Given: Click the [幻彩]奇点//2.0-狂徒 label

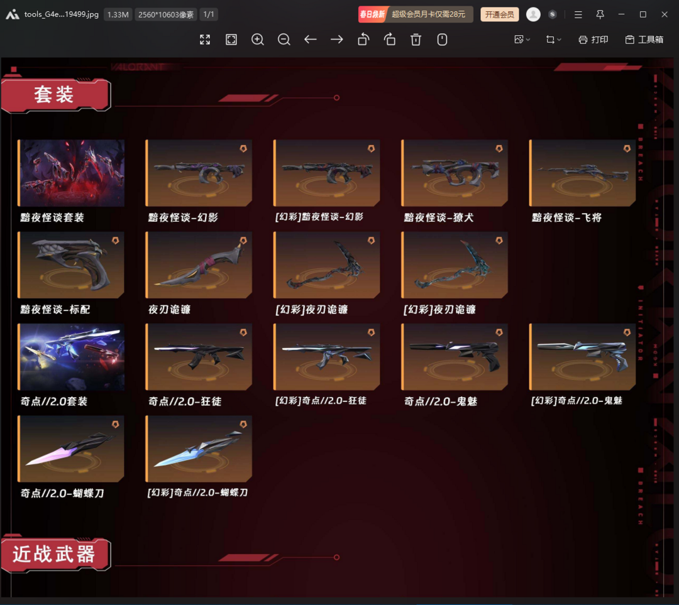Looking at the screenshot, I should [321, 401].
